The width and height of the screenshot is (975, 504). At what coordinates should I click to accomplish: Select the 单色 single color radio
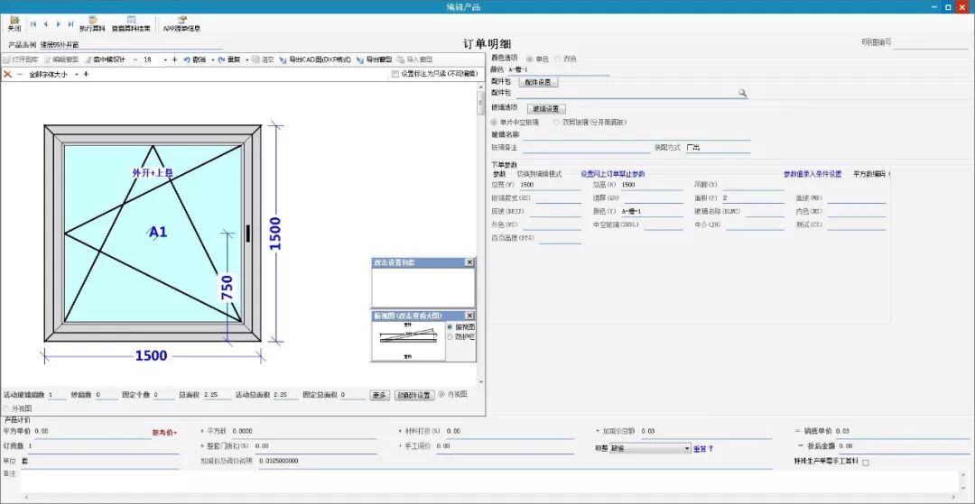530,59
